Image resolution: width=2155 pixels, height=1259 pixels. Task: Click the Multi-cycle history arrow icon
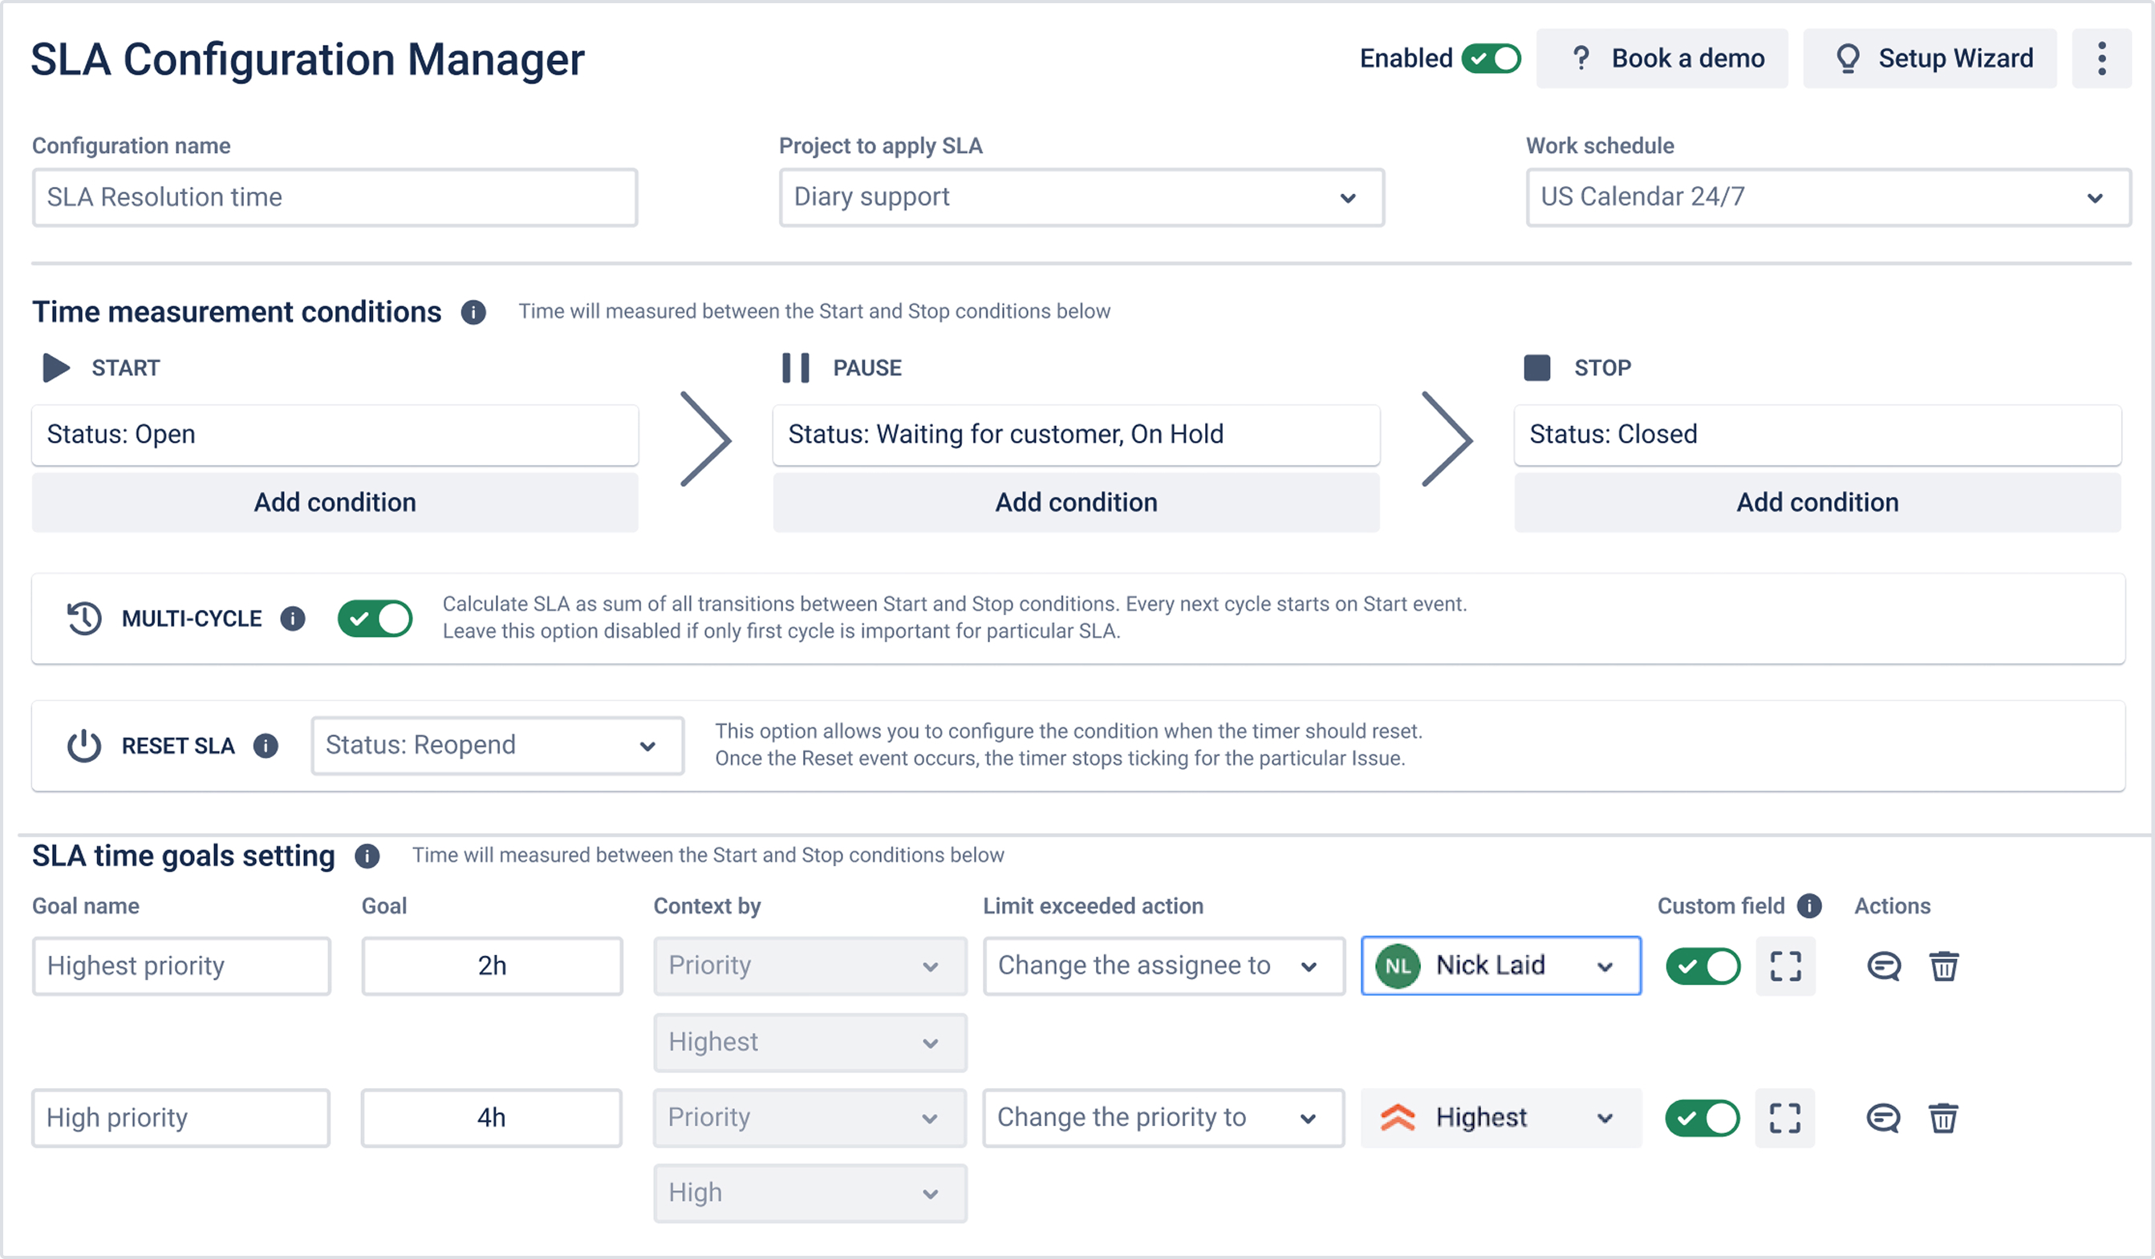82,618
